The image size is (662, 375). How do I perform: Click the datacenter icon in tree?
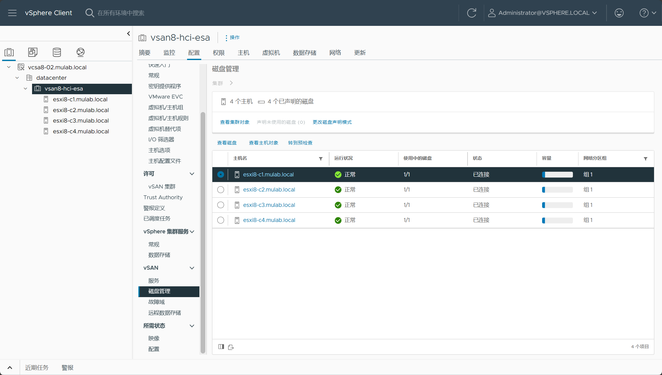click(29, 78)
